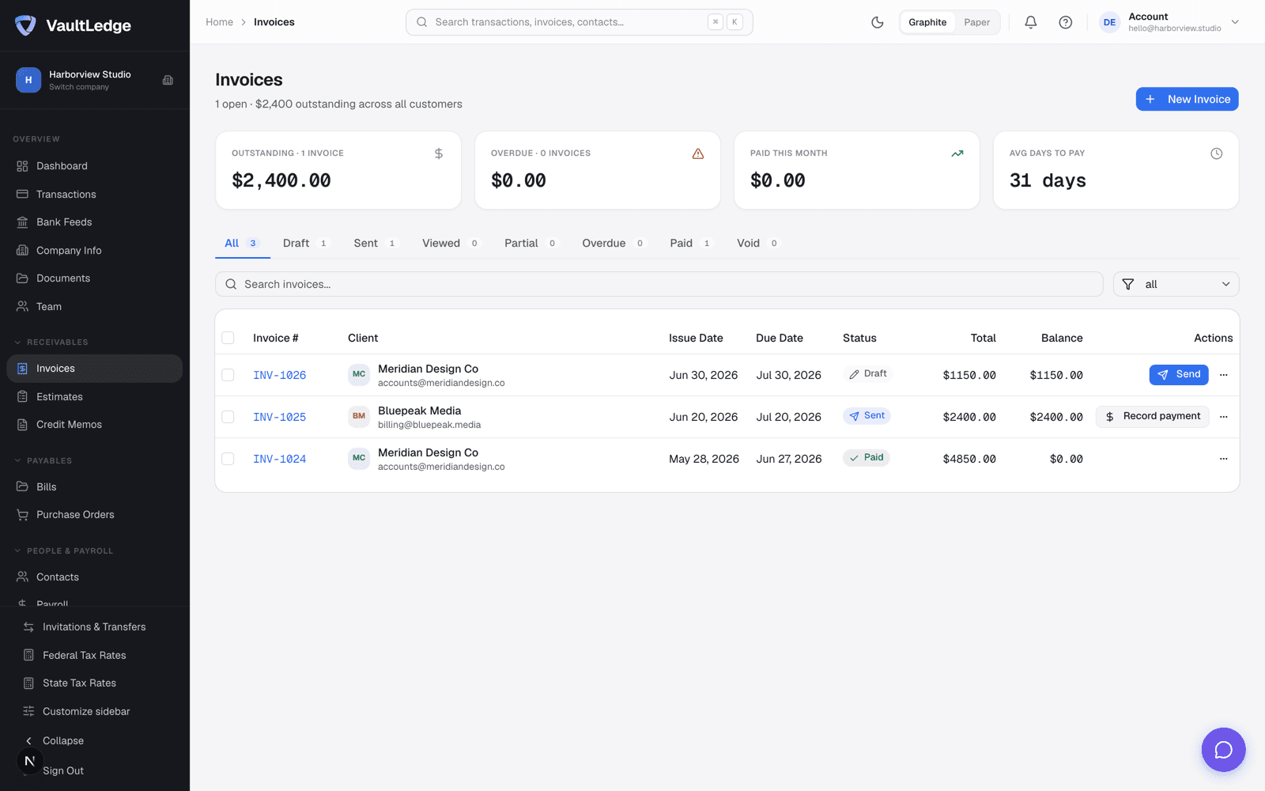Open more actions for INV-1025
This screenshot has height=791, width=1265.
pyautogui.click(x=1223, y=417)
